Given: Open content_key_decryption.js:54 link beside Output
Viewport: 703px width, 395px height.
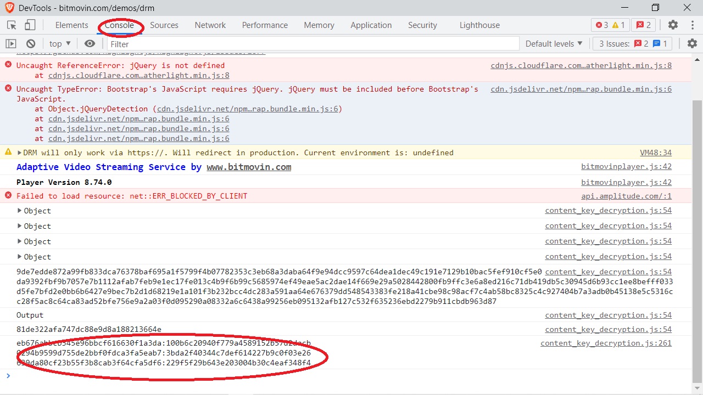Looking at the screenshot, I should pos(609,315).
